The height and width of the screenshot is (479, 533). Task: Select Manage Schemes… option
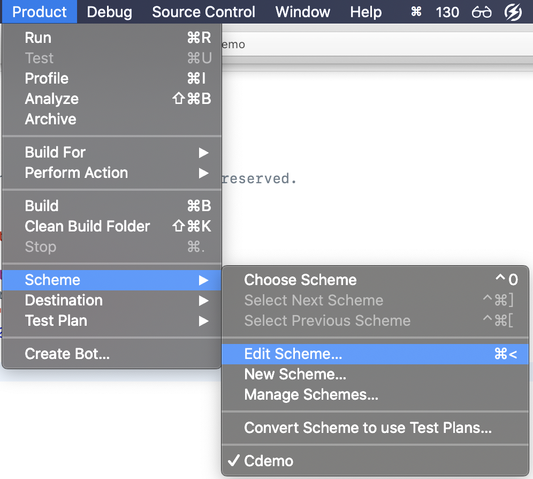311,394
